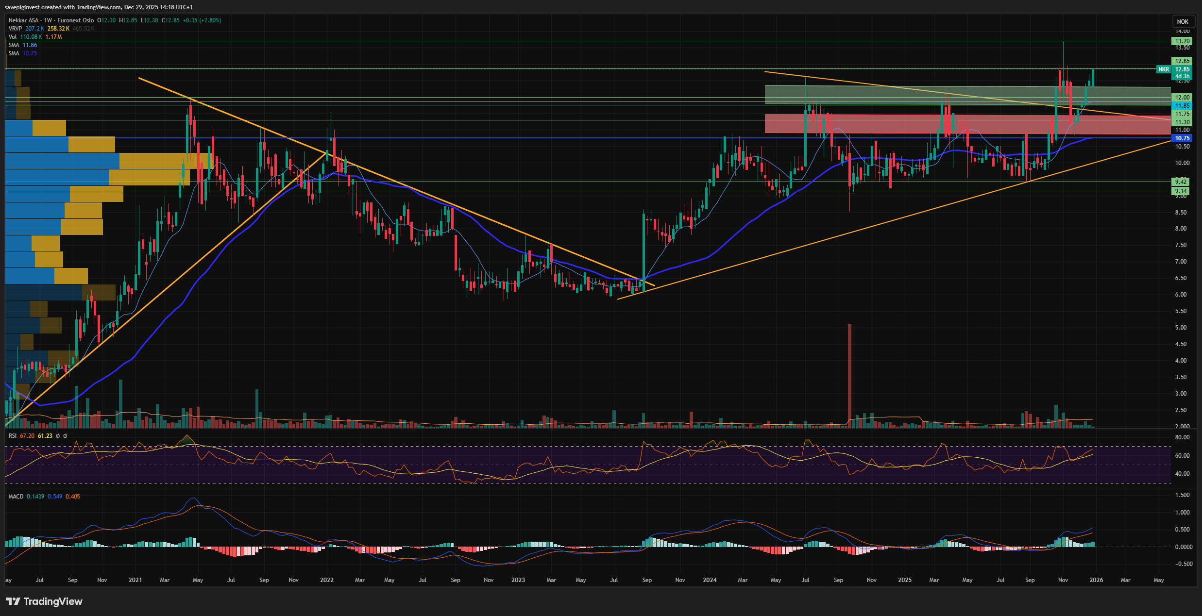Select the 9.42 horizontal line label
The height and width of the screenshot is (616, 1202).
pos(1181,182)
